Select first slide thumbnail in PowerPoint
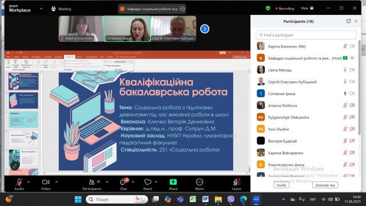 (x=23, y=81)
